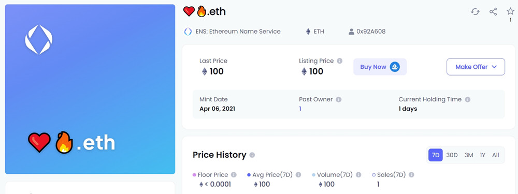Viewport: 518px width, 194px height.
Task: Show the 1Y price history
Action: 482,155
